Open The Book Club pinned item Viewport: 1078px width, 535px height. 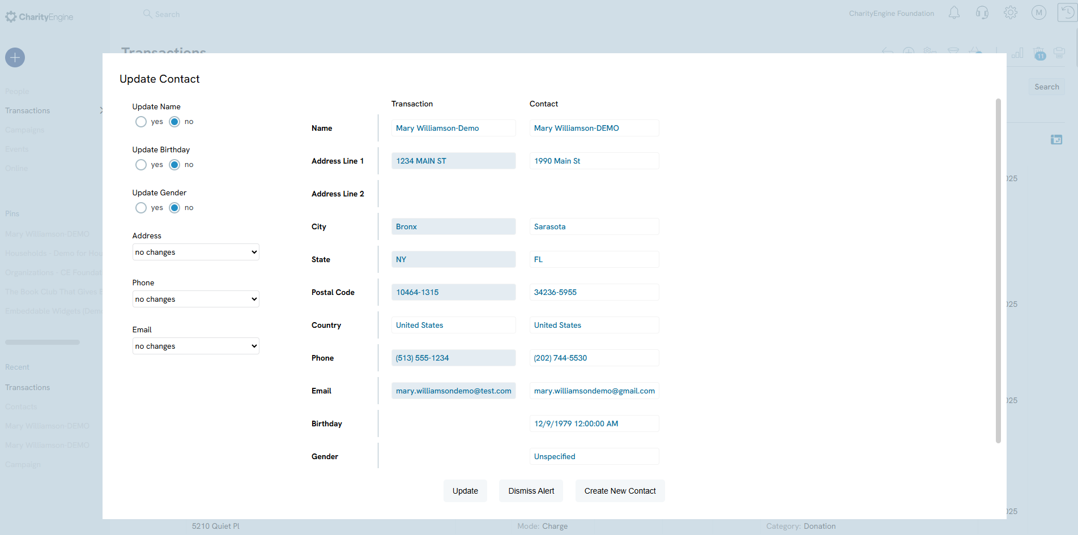tap(54, 292)
